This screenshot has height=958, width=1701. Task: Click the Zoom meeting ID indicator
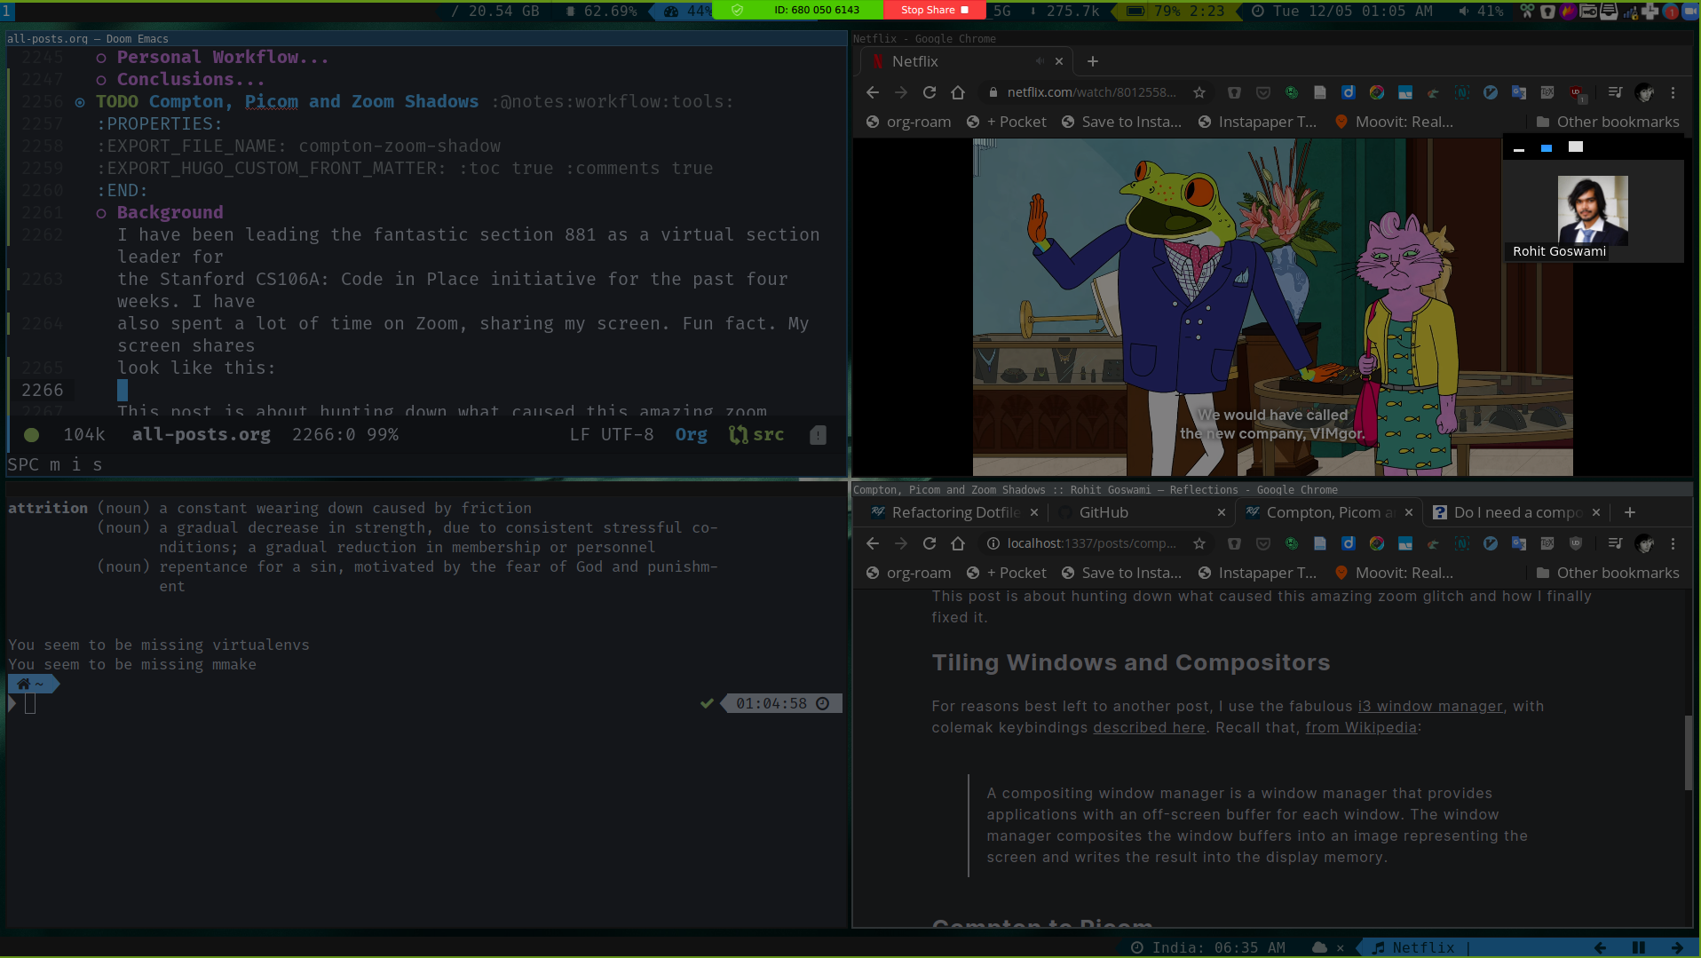[x=816, y=10]
